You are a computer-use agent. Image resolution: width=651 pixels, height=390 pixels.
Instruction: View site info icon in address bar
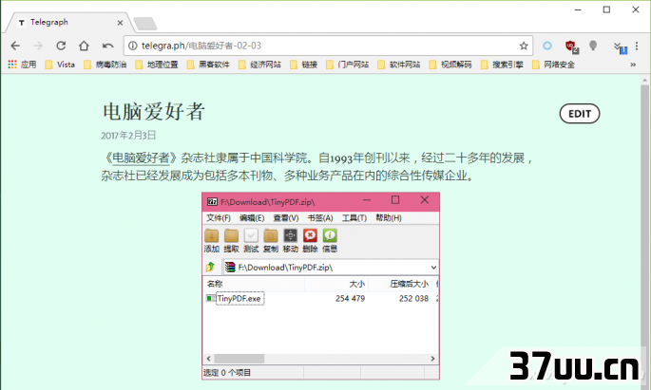click(132, 46)
